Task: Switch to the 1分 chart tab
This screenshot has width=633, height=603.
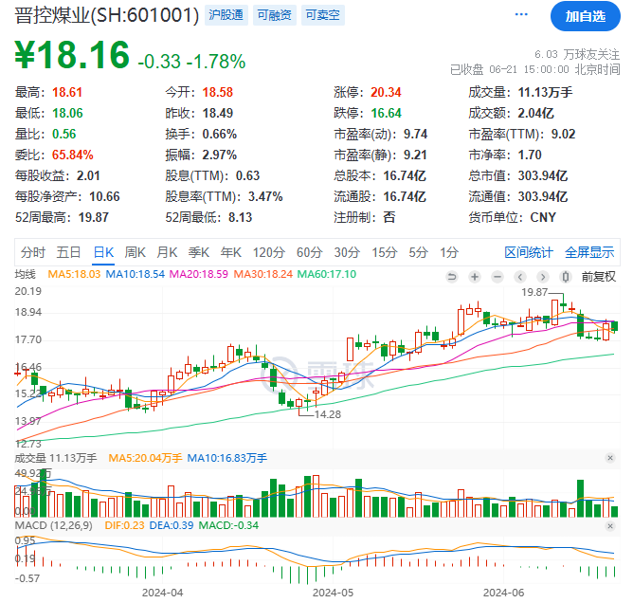Action: [449, 252]
